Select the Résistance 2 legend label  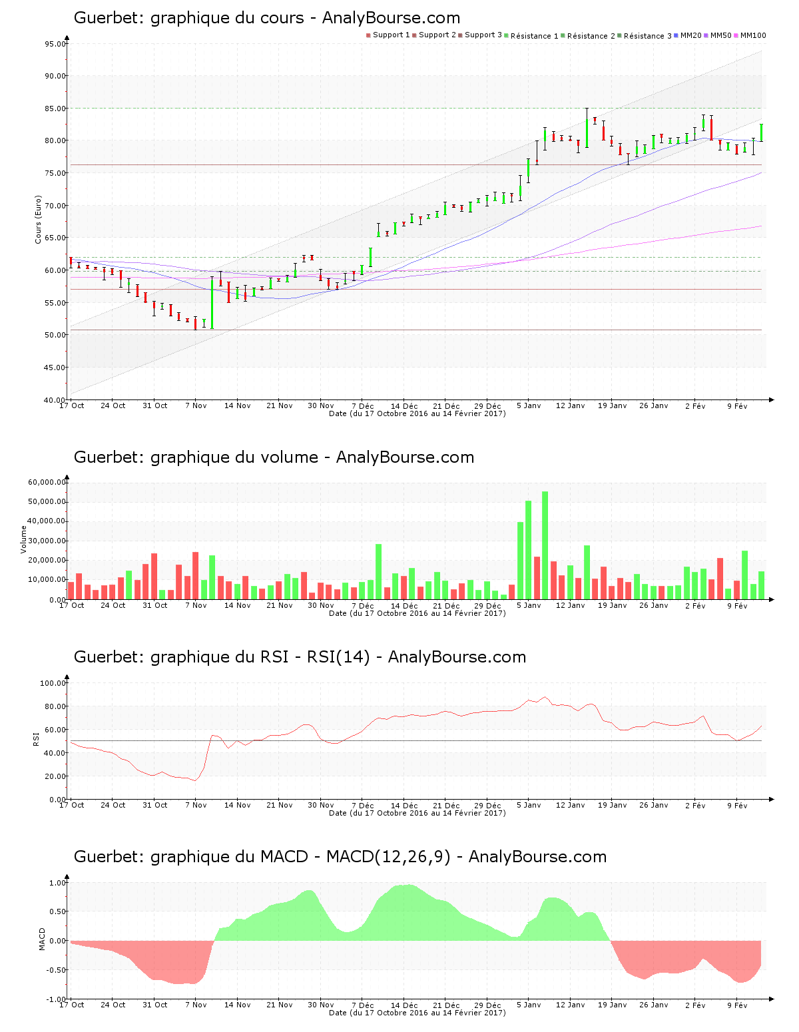click(591, 36)
